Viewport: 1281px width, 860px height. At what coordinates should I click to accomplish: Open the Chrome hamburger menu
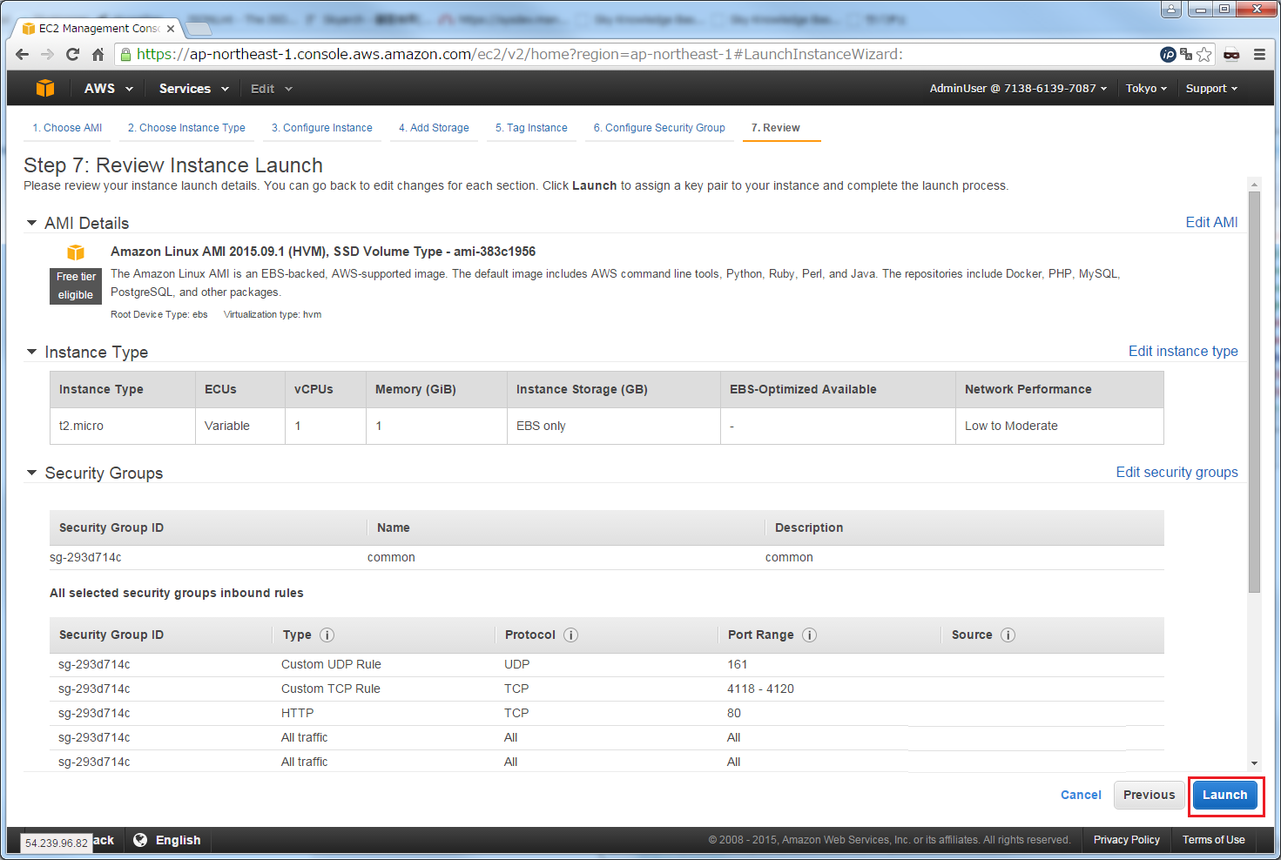[x=1259, y=54]
